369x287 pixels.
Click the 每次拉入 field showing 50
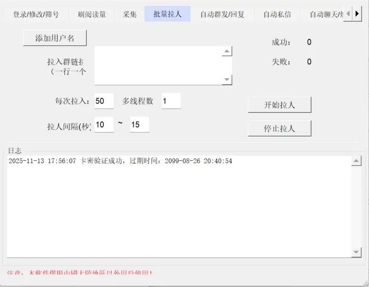pyautogui.click(x=103, y=101)
